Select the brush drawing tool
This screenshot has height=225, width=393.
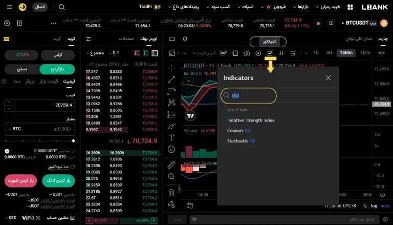tap(171, 126)
